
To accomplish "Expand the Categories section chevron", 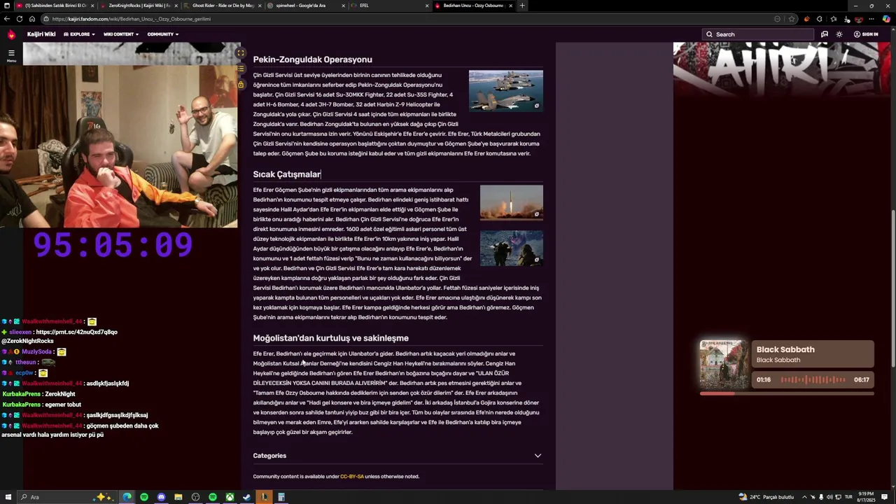I will 538,456.
